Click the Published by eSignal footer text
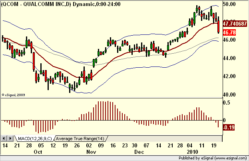Viewport: 249px width, 161px height. click(213, 158)
